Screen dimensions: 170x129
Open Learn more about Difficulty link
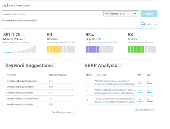tap(61, 42)
